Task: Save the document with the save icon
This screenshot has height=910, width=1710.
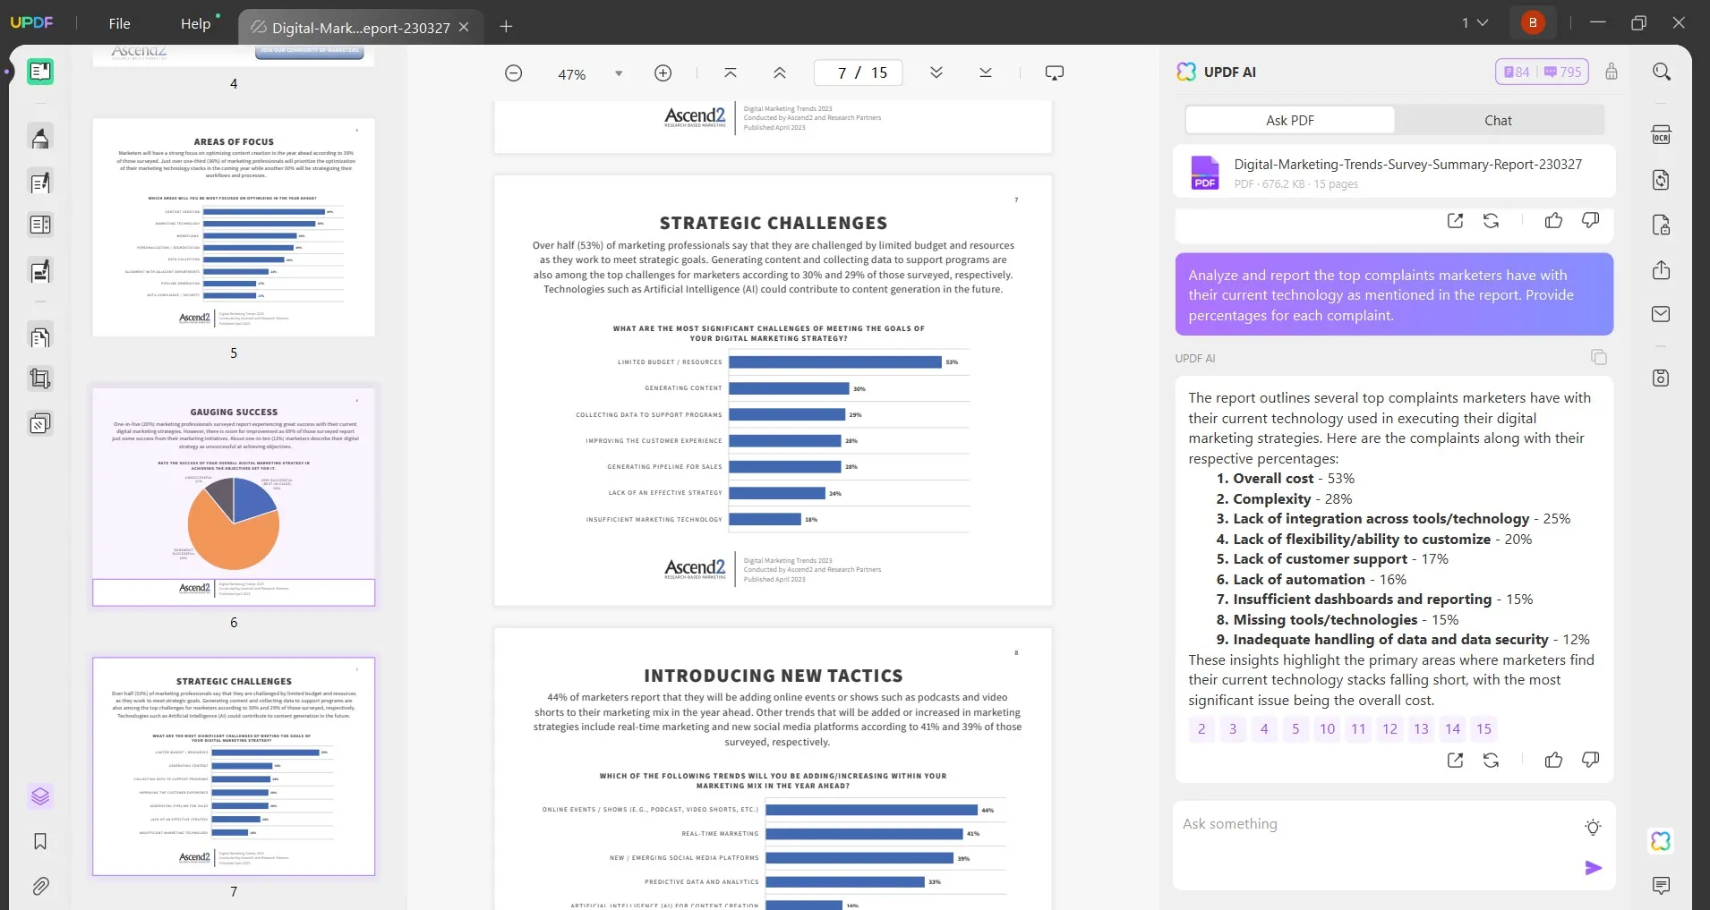Action: click(1662, 378)
